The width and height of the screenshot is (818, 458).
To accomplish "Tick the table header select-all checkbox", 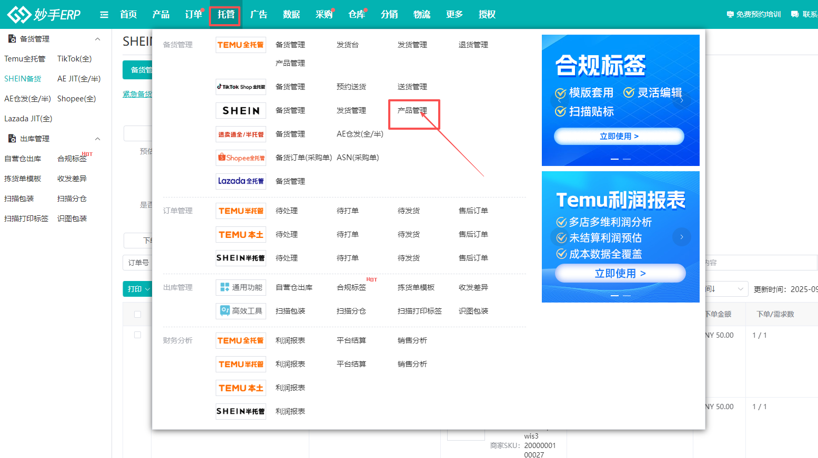I will (137, 314).
